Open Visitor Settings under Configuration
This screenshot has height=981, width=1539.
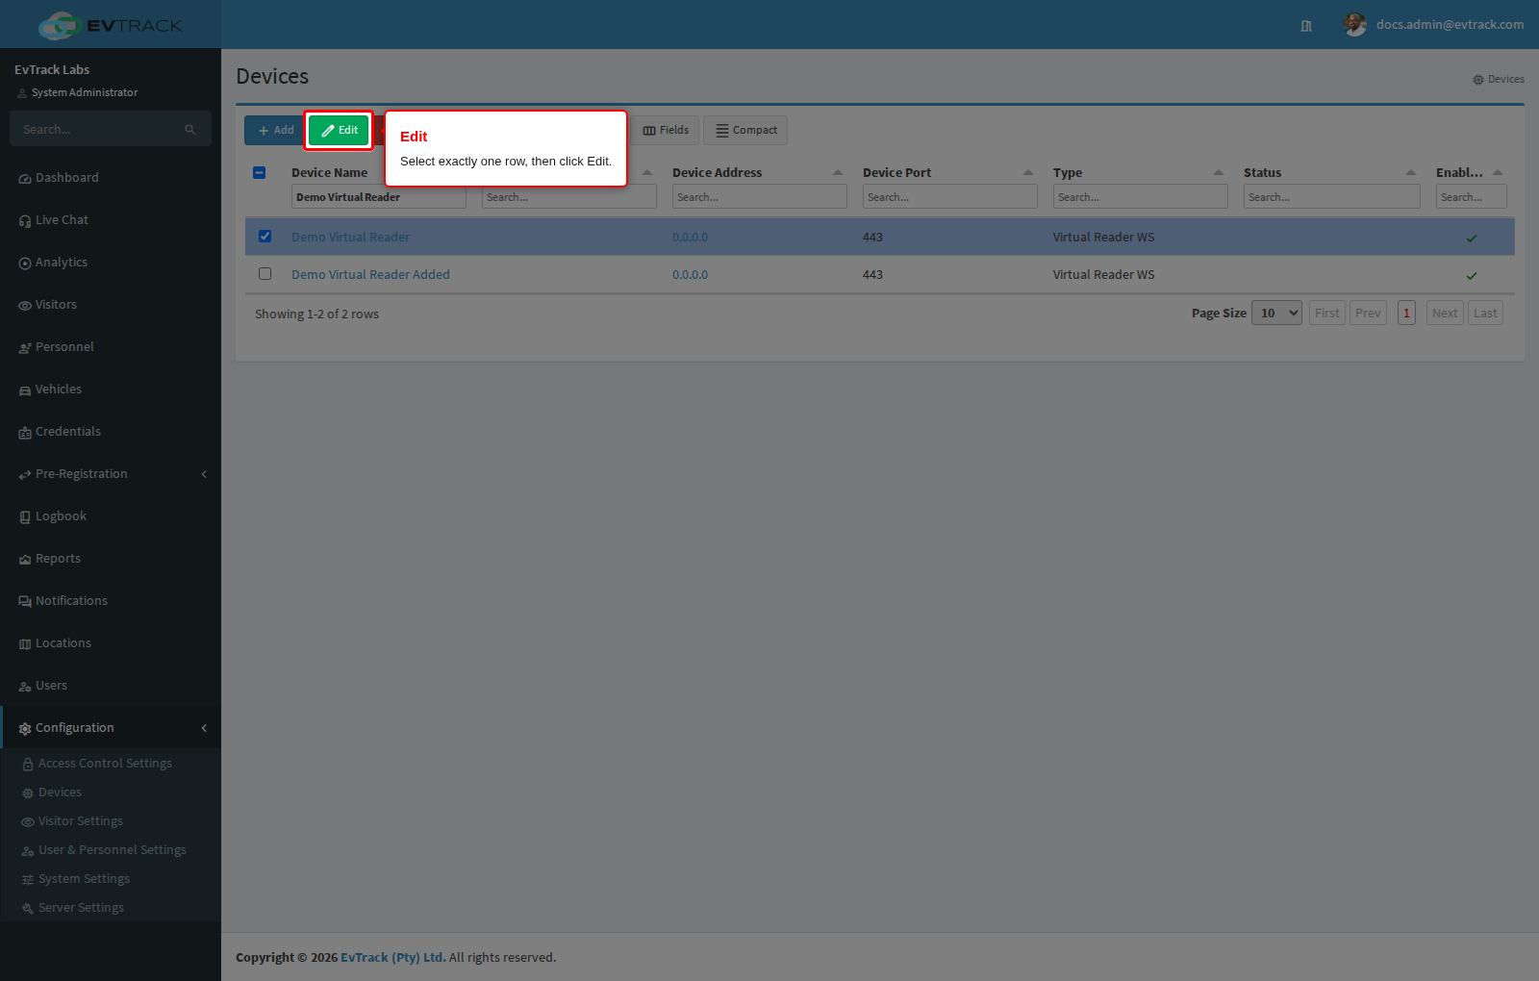(x=81, y=821)
